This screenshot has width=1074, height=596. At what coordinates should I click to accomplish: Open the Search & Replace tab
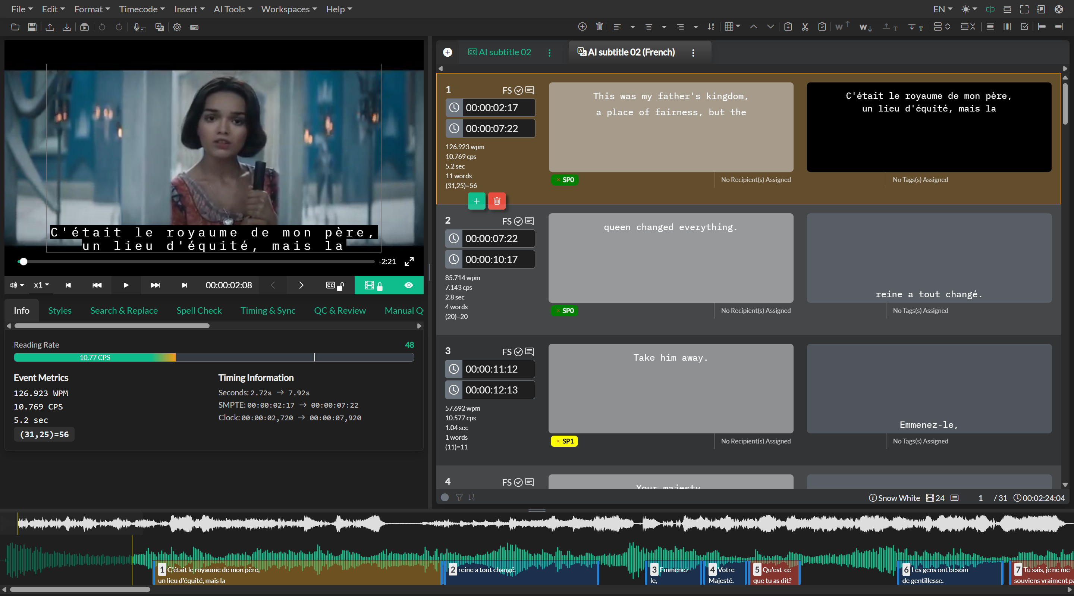(124, 311)
